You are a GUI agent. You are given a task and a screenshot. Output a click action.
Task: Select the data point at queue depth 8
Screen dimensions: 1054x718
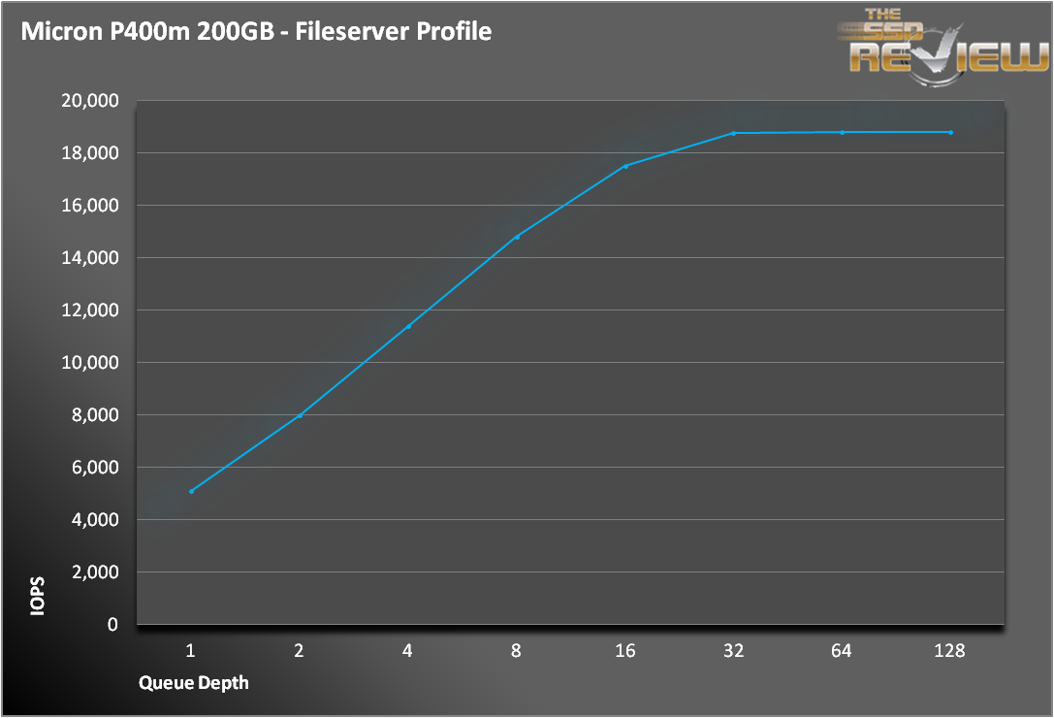[x=517, y=237]
